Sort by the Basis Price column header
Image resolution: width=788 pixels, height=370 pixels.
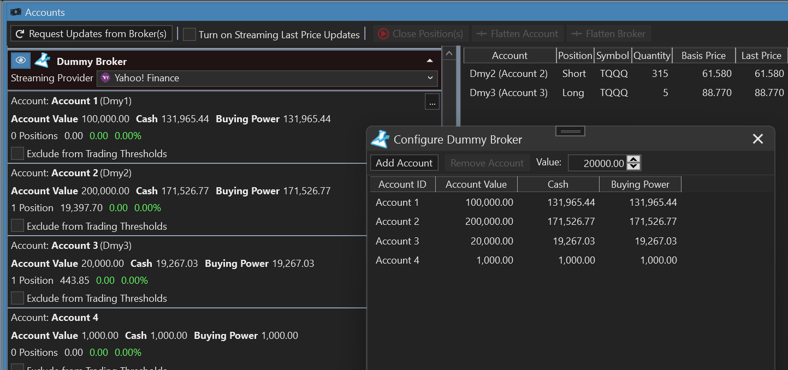703,56
